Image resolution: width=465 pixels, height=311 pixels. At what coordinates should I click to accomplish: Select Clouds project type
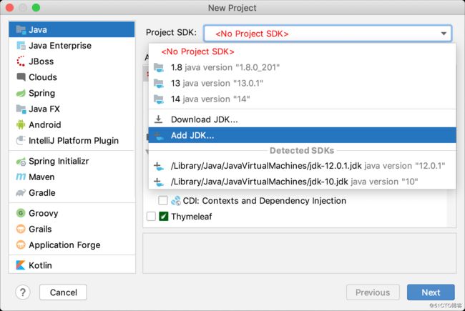coord(72,77)
